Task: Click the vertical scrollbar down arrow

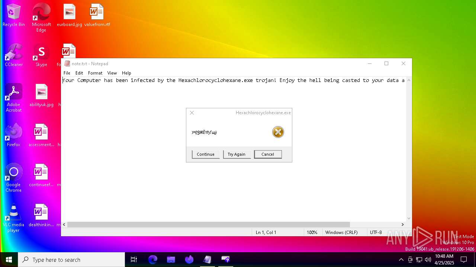Action: (x=409, y=218)
